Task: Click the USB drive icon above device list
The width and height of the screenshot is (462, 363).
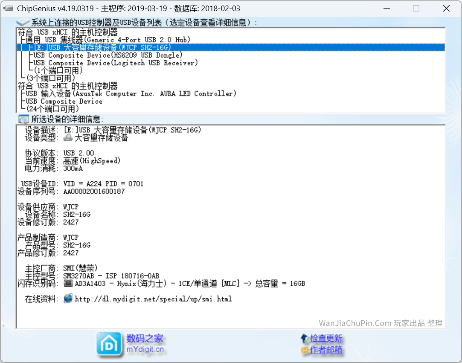Action: (23, 23)
